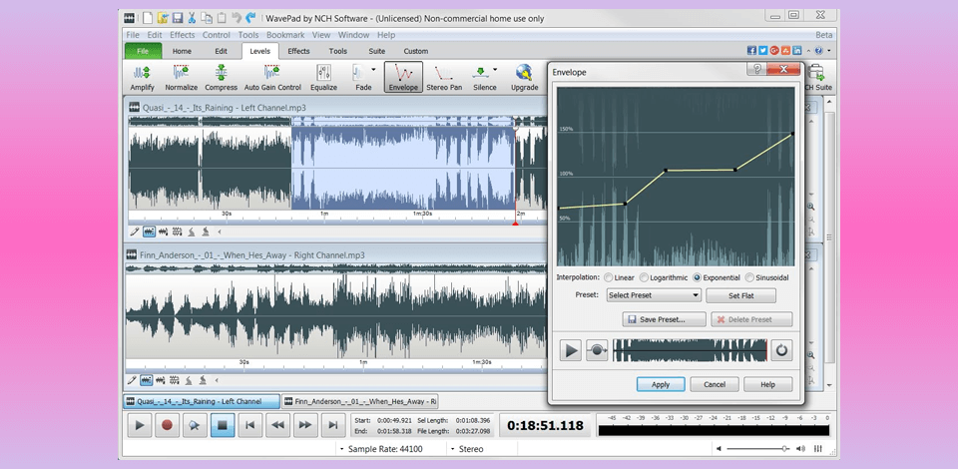958x469 pixels.
Task: Select Linear interpolation option
Action: (609, 277)
